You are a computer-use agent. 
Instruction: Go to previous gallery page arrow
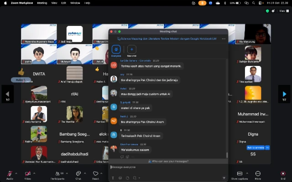coord(8,94)
